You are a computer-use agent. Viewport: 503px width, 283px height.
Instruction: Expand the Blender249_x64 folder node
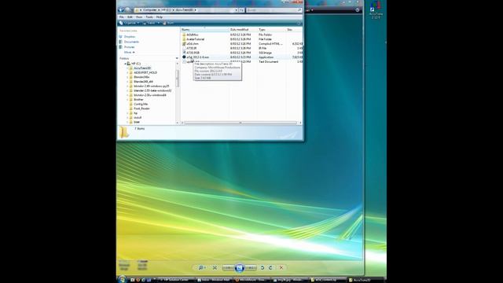tap(127, 82)
